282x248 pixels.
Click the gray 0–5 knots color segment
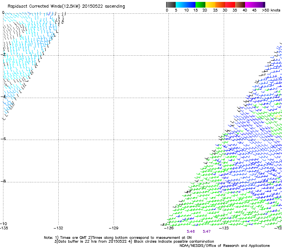[x=171, y=5]
